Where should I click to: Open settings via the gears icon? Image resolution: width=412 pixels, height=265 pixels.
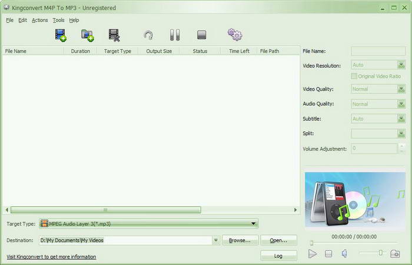[235, 35]
